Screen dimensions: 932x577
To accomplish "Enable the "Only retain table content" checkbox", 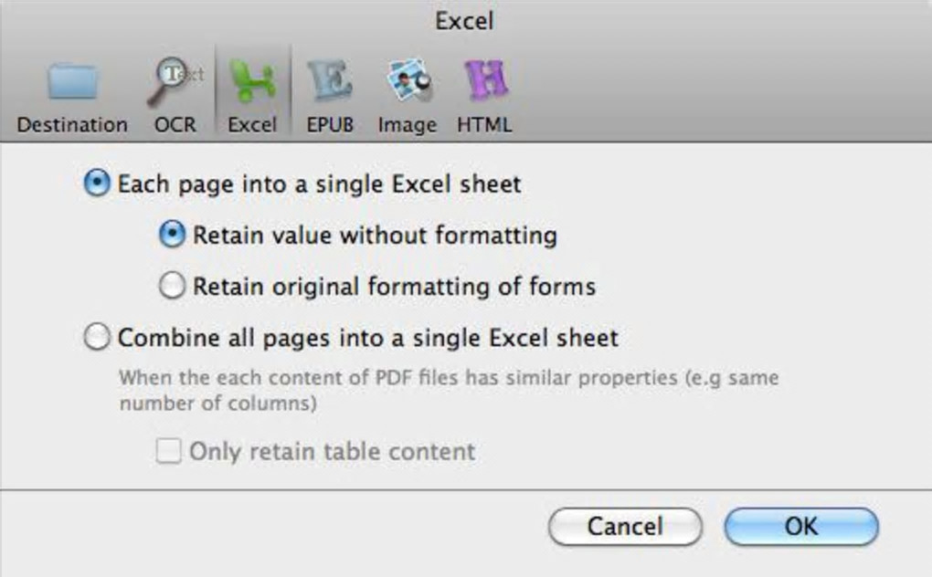I will click(169, 451).
